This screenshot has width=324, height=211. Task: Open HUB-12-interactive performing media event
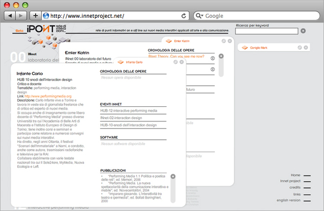pyautogui.click(x=129, y=111)
